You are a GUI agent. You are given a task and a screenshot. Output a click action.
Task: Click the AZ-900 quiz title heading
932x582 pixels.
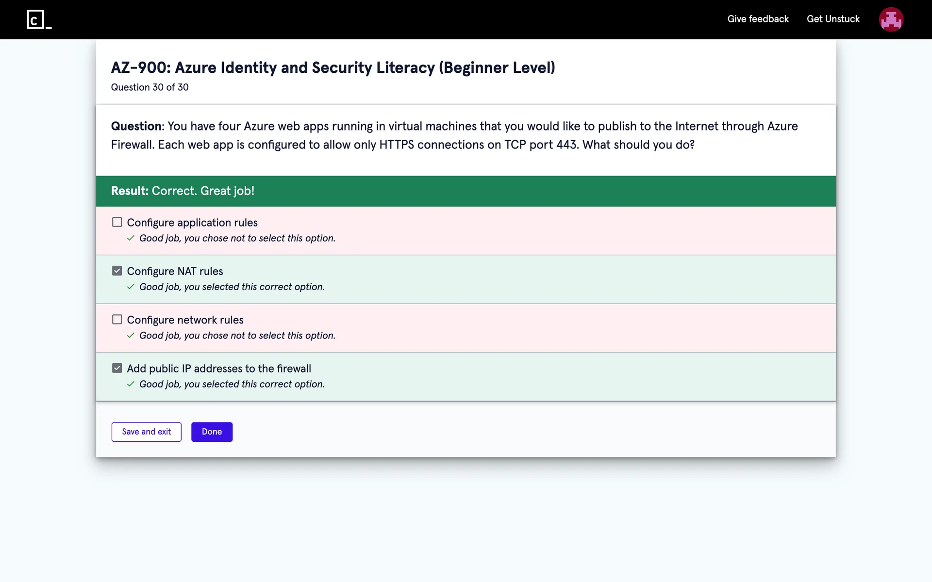(x=333, y=67)
